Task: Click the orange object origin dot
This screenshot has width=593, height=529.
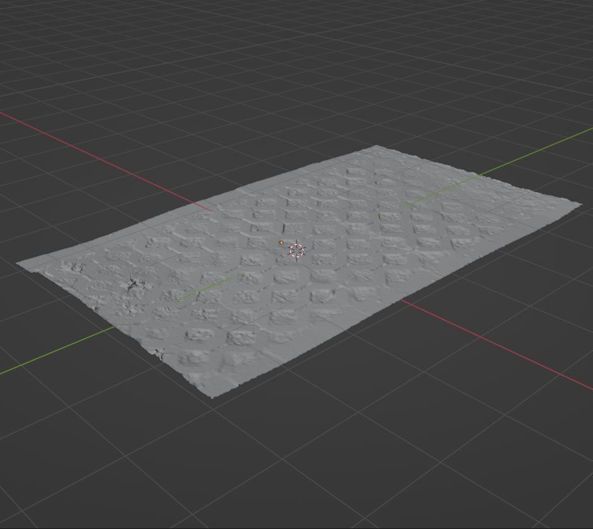Action: (x=281, y=243)
